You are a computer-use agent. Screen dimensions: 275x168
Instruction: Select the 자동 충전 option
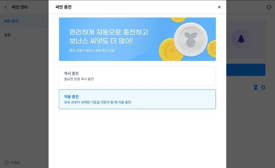click(x=137, y=99)
